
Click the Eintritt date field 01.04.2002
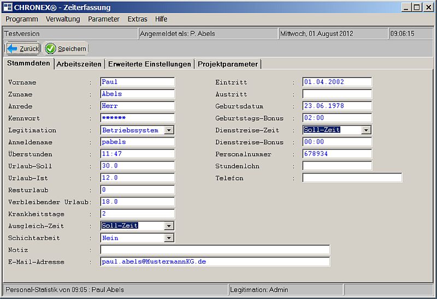point(337,82)
